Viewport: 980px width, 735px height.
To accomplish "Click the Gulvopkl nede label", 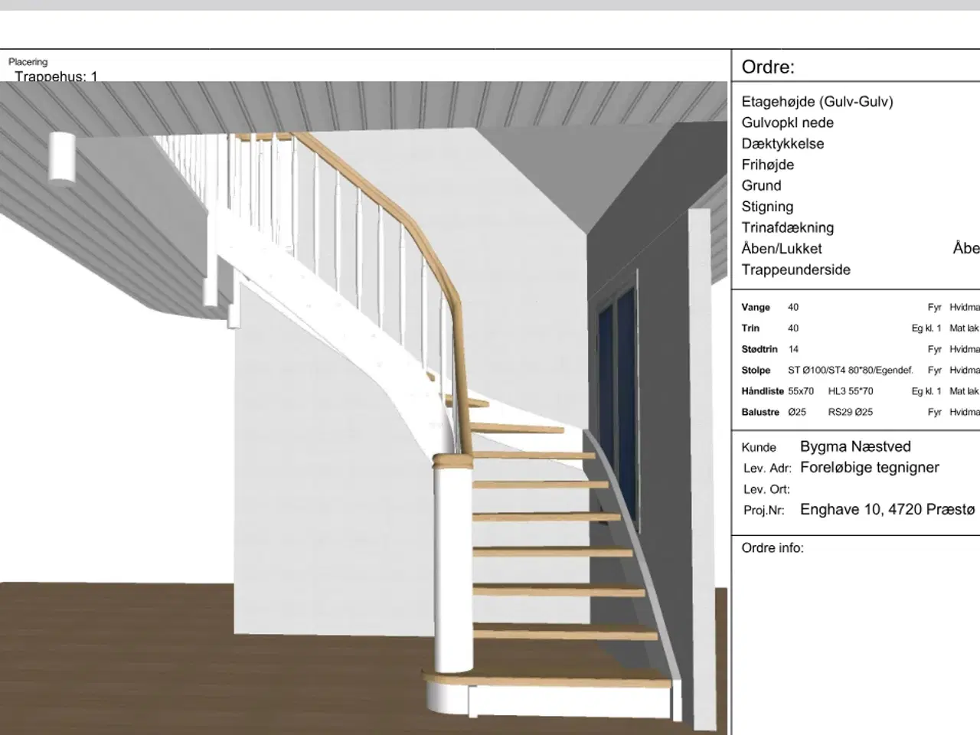I will tap(787, 122).
